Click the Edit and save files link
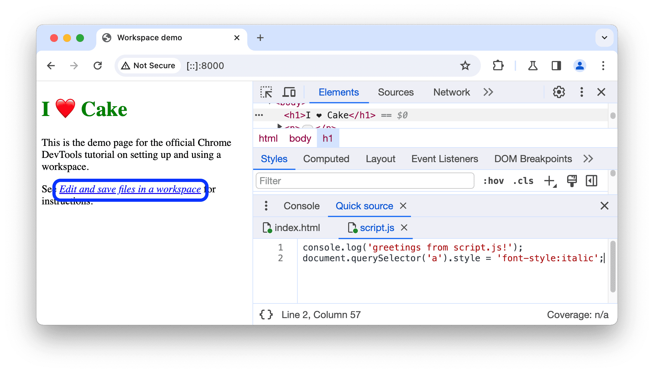The image size is (654, 373). tap(129, 189)
